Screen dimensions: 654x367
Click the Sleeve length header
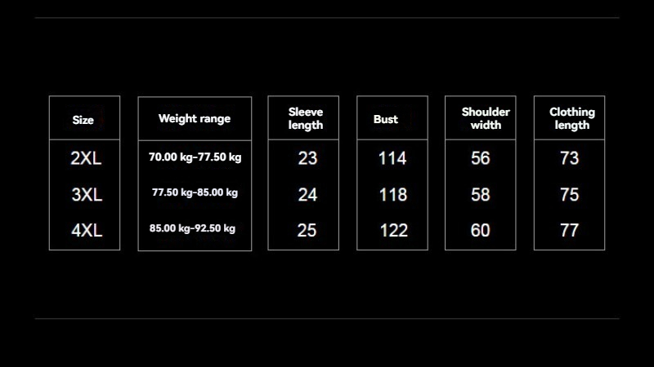[x=306, y=118]
